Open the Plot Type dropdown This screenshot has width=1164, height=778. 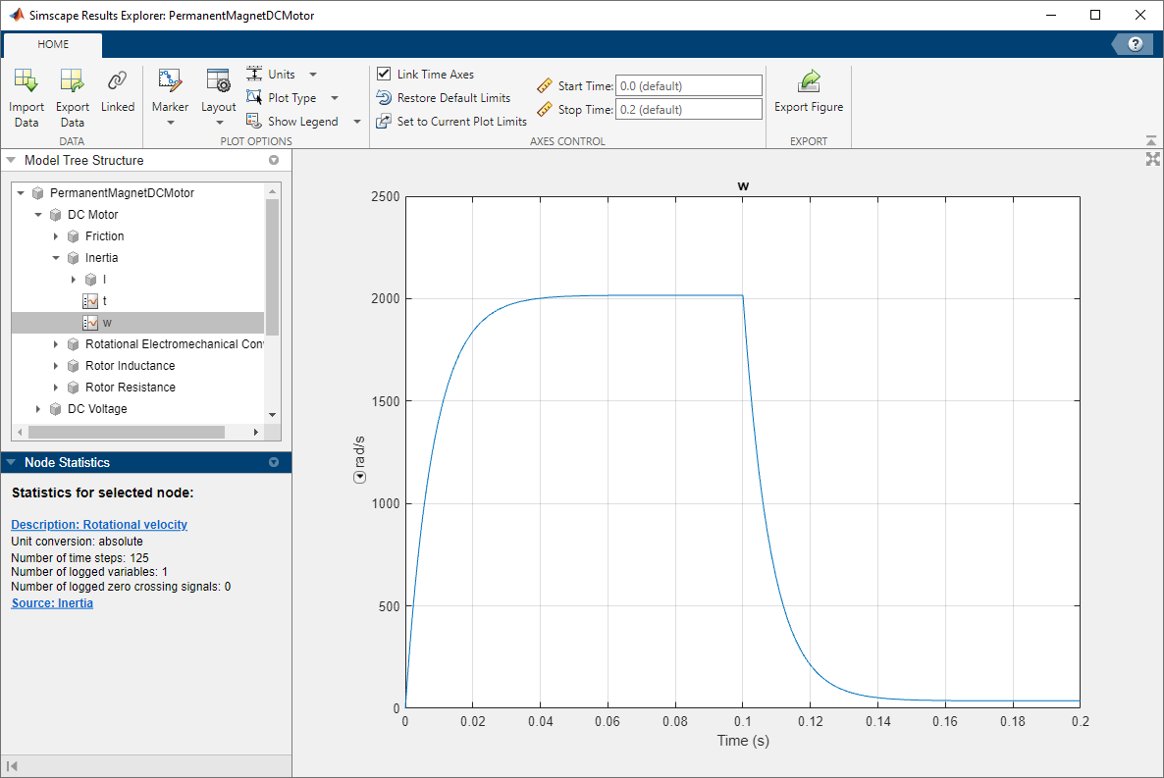pos(335,98)
